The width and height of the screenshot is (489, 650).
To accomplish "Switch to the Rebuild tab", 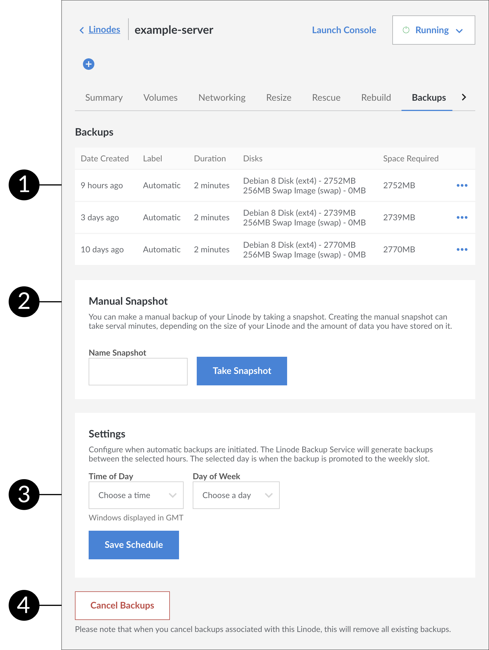I will pos(376,98).
